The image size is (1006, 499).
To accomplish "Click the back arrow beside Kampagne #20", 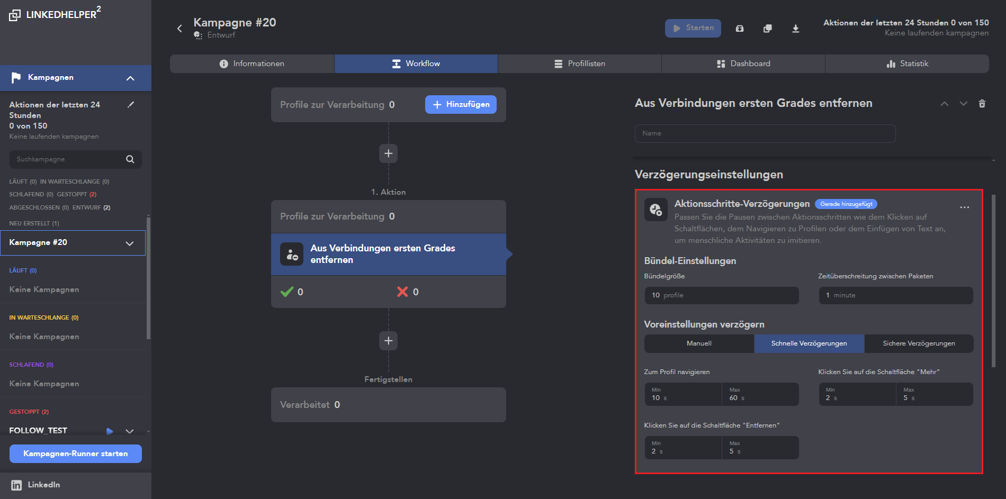I will tap(179, 29).
